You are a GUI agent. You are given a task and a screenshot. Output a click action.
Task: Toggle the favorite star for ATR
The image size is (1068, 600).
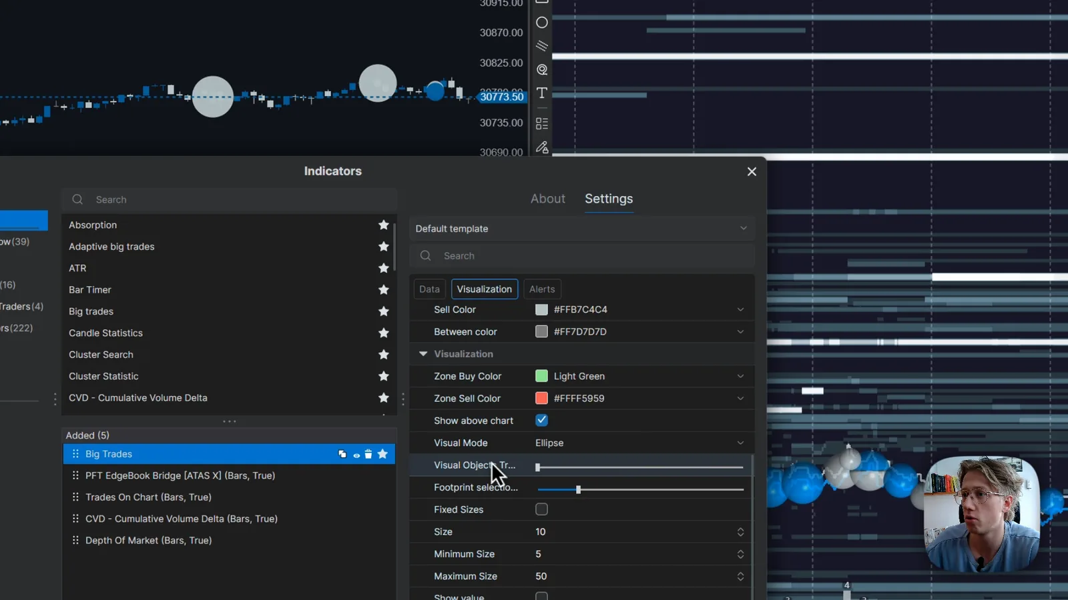point(384,268)
